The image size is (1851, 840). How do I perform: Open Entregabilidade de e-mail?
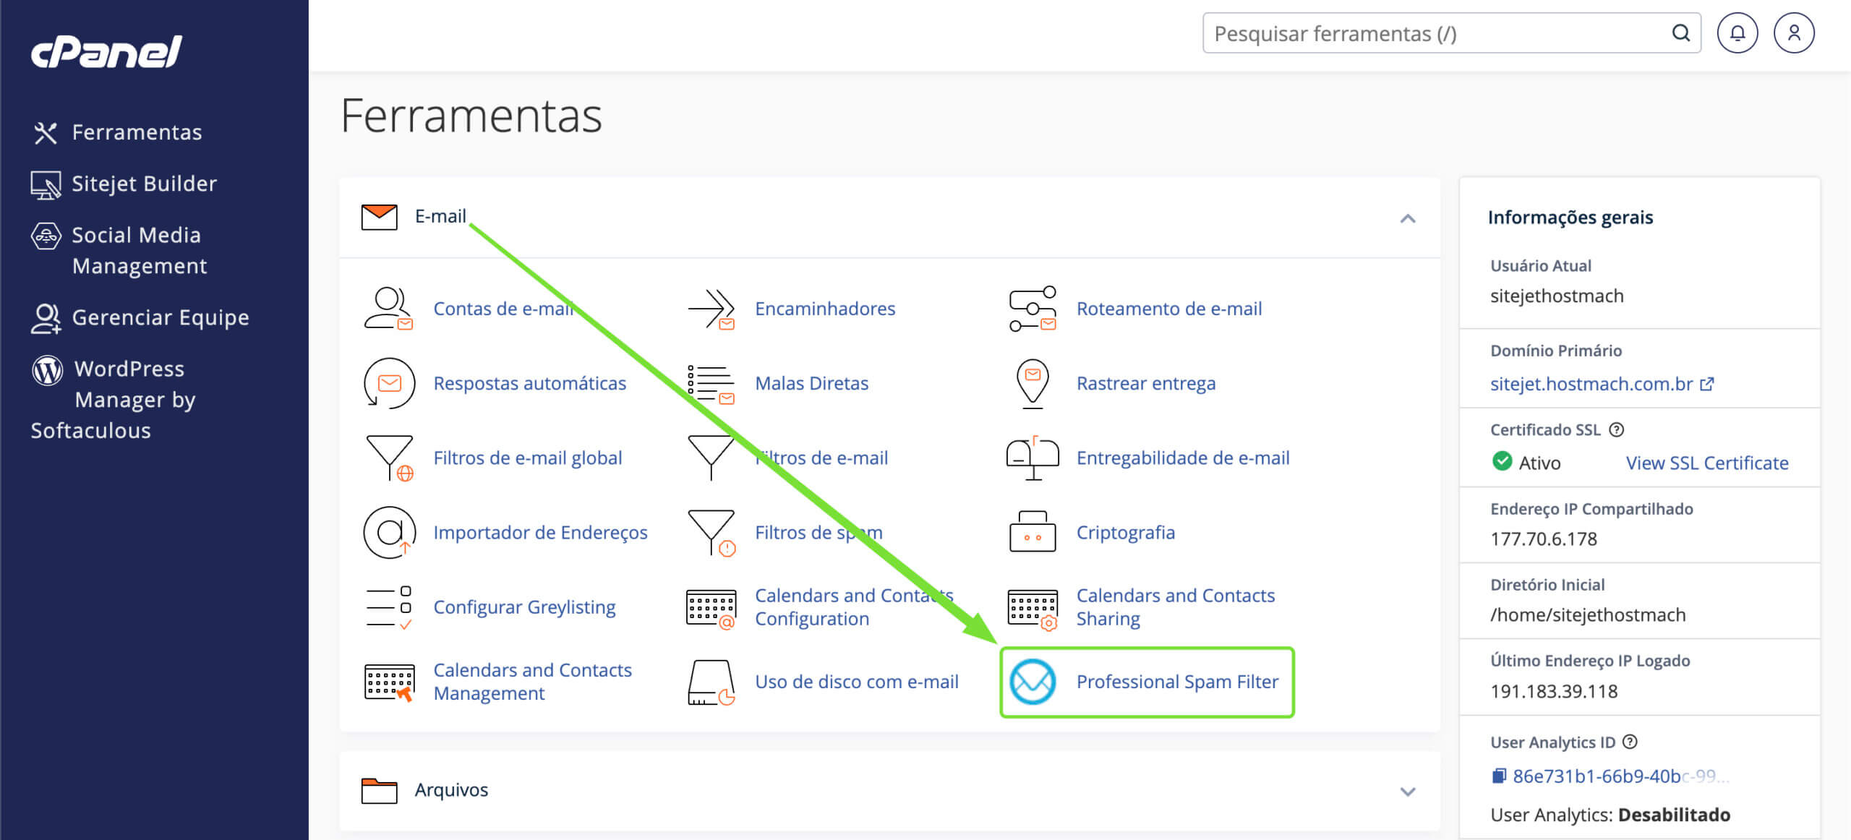click(1183, 458)
